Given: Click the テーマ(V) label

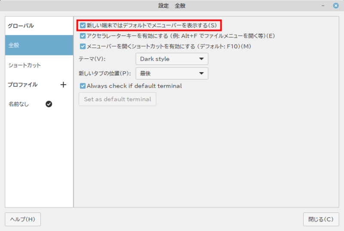Looking at the screenshot, I should (x=92, y=59).
